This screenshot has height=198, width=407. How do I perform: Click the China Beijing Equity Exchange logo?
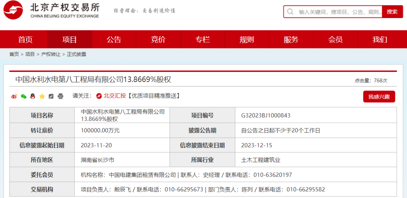(x=51, y=10)
